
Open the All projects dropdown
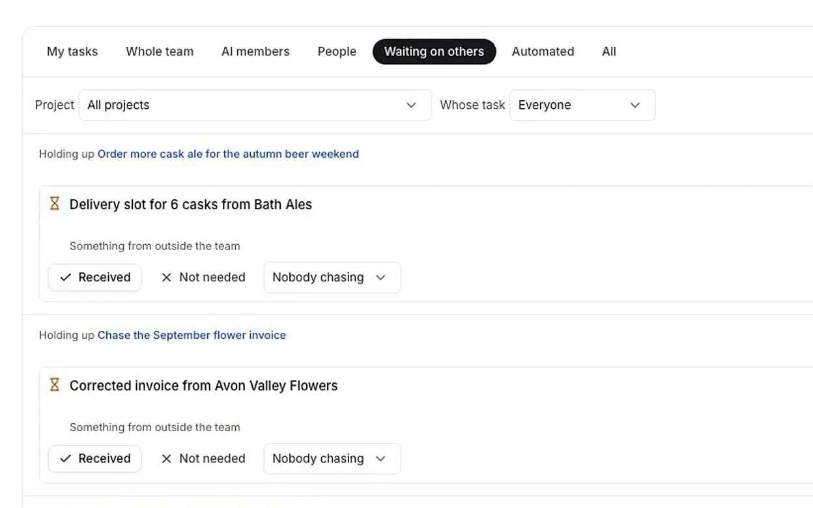pyautogui.click(x=255, y=105)
